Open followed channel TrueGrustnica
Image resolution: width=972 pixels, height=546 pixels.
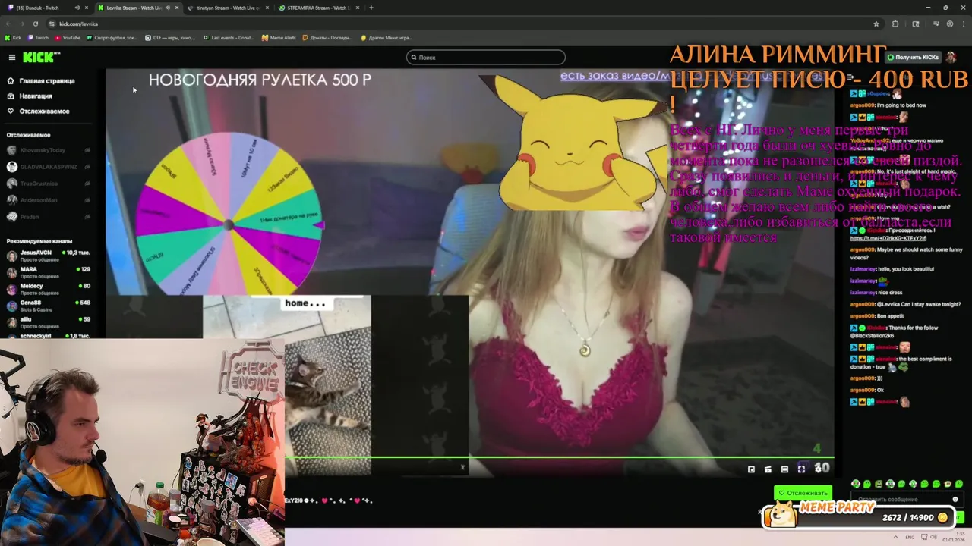coord(49,184)
